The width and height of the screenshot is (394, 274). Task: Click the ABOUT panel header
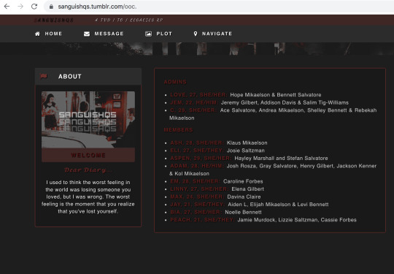pyautogui.click(x=88, y=77)
